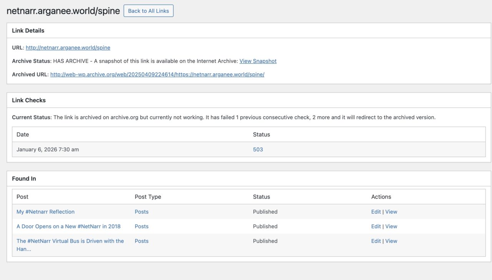Click Posts type for My #Netnarr Reflection
Image resolution: width=492 pixels, height=280 pixels.
click(x=141, y=212)
